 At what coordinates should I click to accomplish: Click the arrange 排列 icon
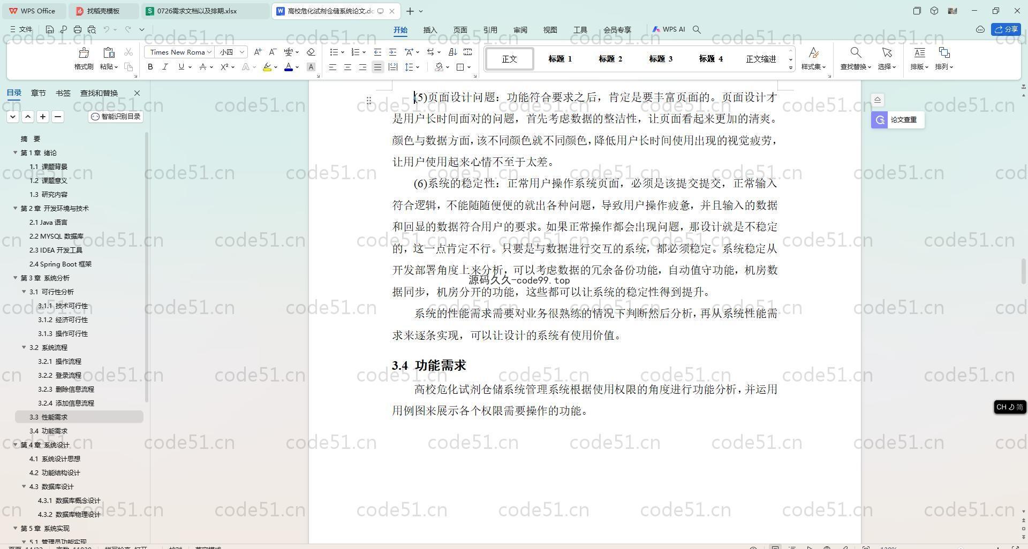coord(944,52)
